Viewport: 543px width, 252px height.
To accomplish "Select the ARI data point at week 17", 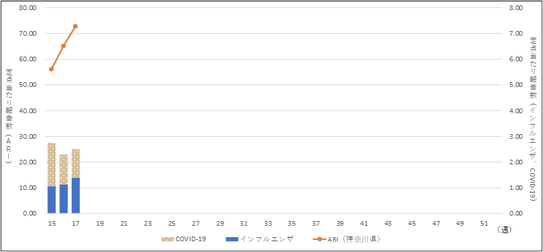I will tap(76, 26).
